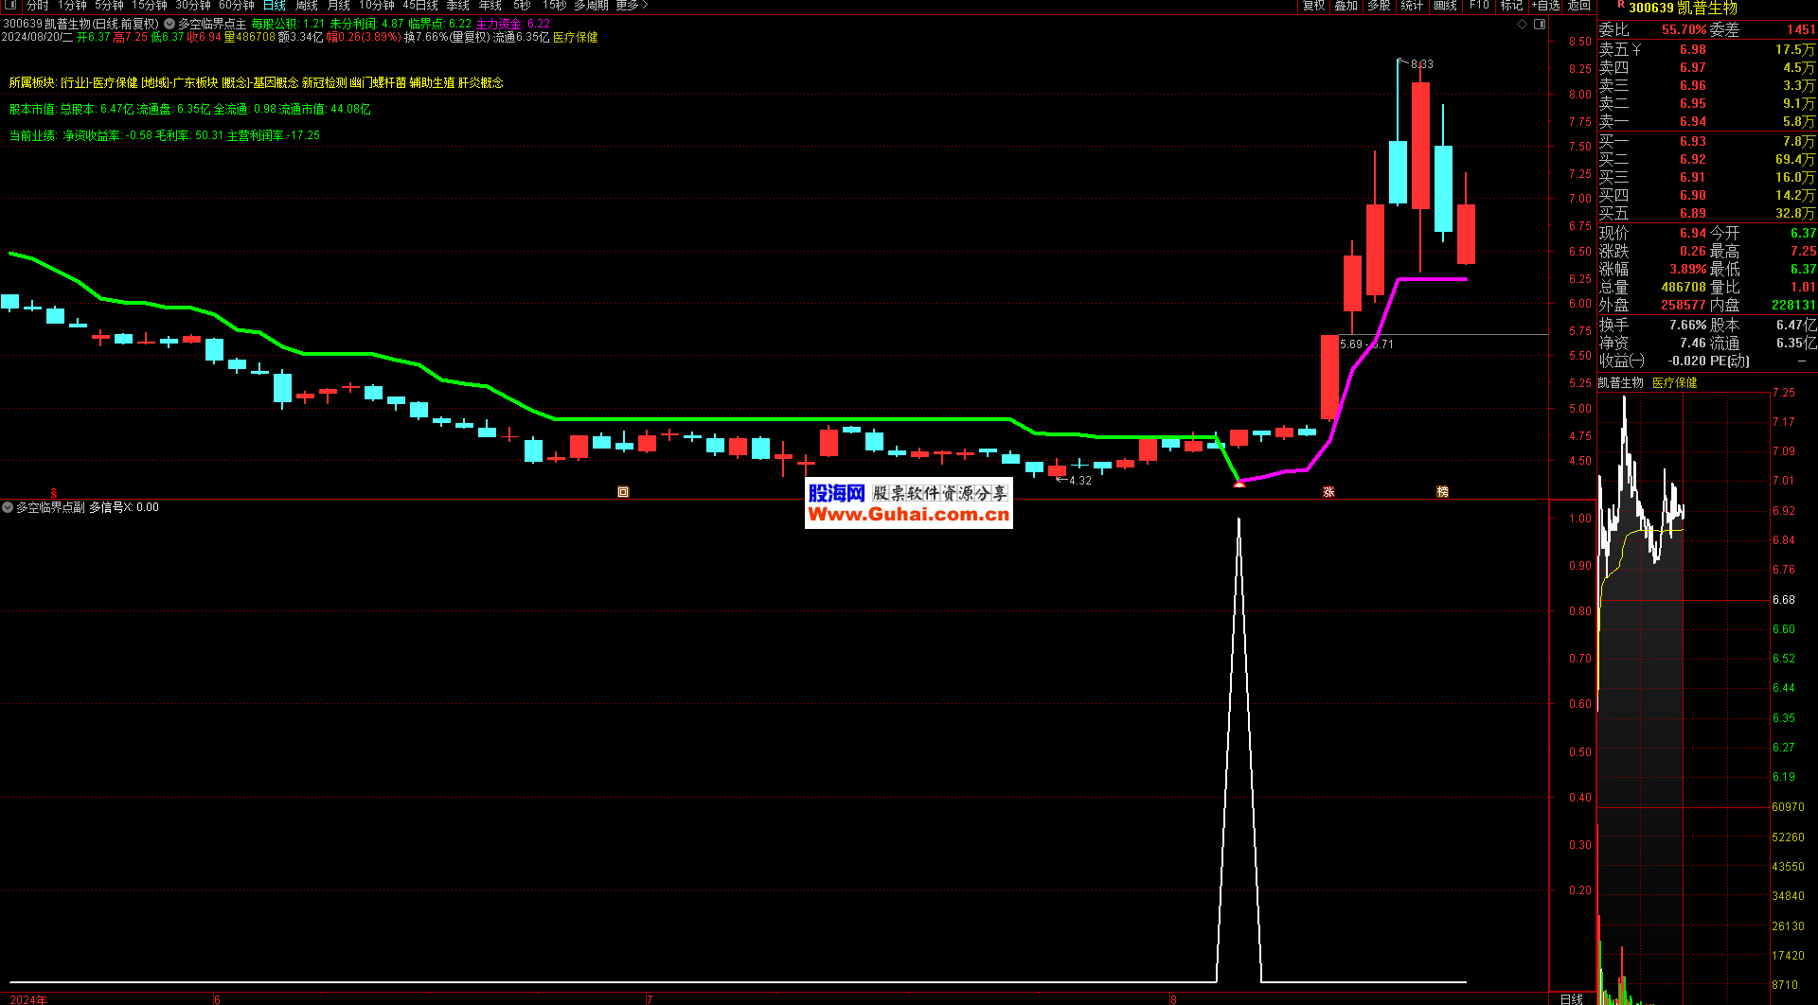Toggle 复权 price adjustment

[x=1313, y=6]
